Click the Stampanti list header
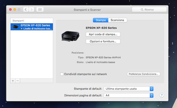The image size is (177, 108). click(x=18, y=21)
